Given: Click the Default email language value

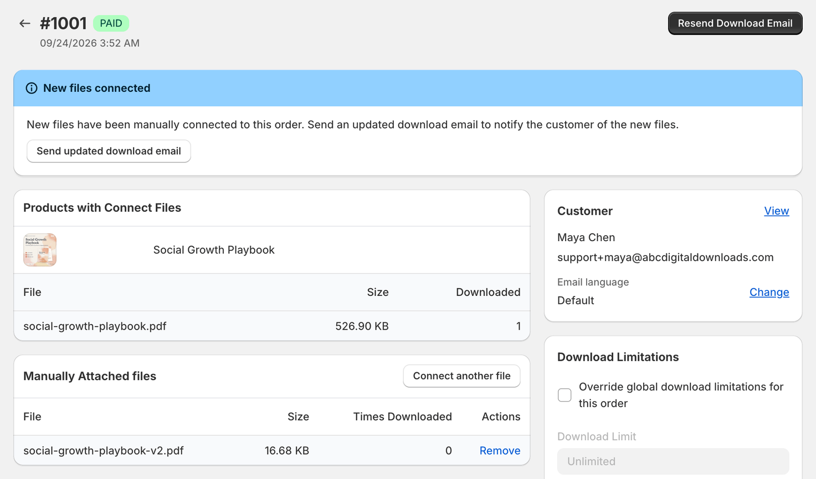Looking at the screenshot, I should [x=576, y=300].
